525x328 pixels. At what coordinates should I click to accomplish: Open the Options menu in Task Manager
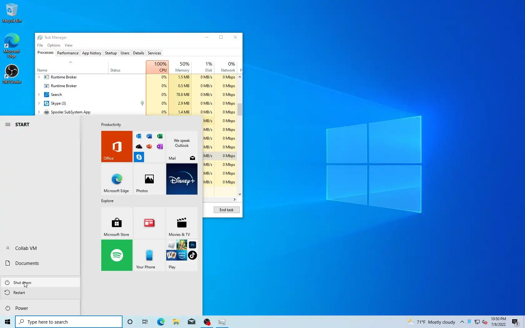tap(54, 45)
